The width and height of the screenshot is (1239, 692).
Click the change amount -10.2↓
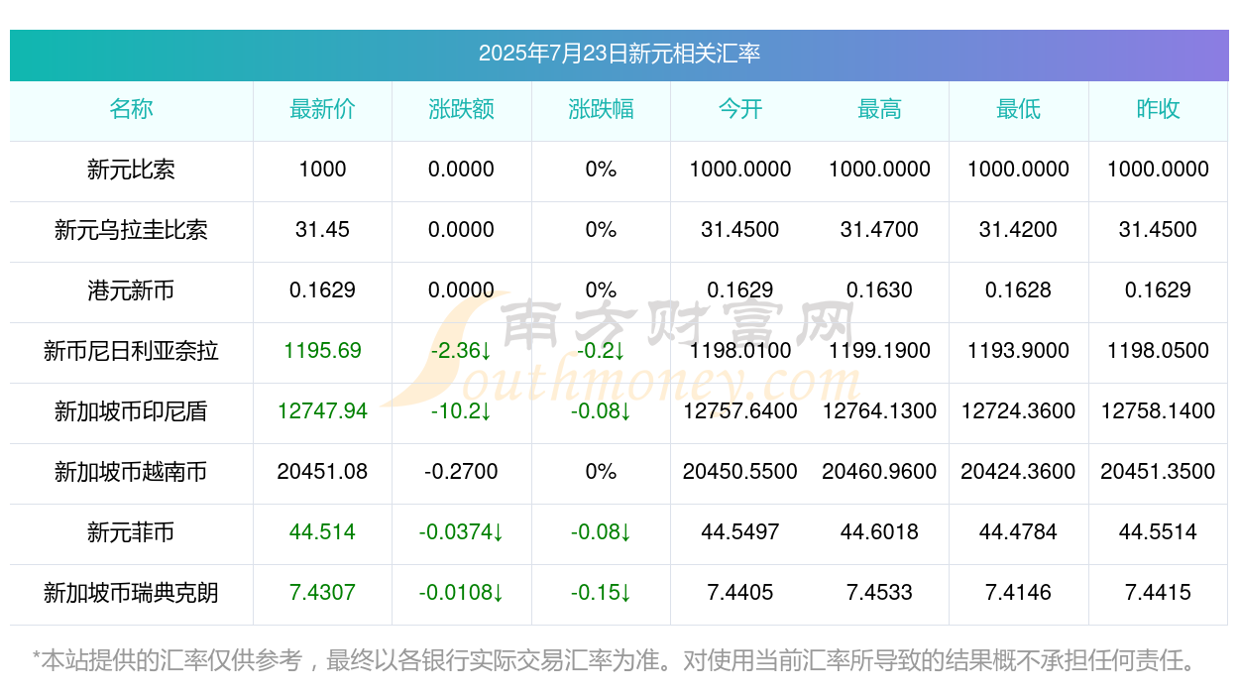[462, 411]
